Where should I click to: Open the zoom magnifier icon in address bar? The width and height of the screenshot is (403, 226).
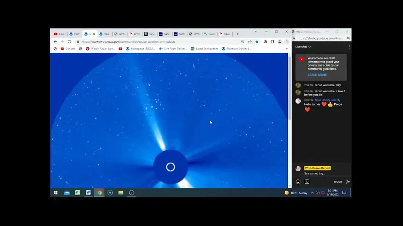pyautogui.click(x=243, y=41)
